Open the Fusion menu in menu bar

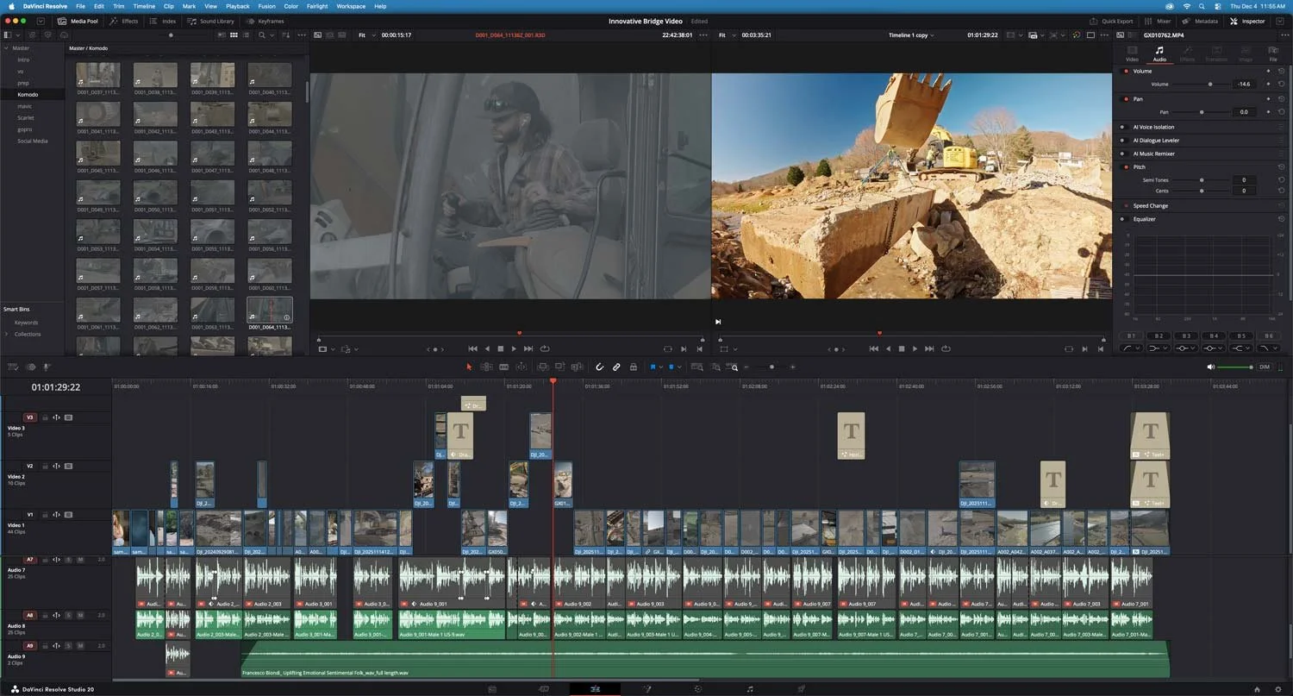click(x=266, y=6)
